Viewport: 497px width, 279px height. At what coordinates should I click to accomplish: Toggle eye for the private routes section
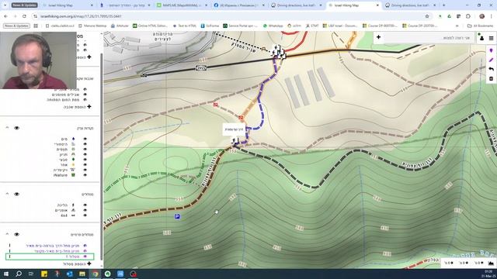[16, 234]
